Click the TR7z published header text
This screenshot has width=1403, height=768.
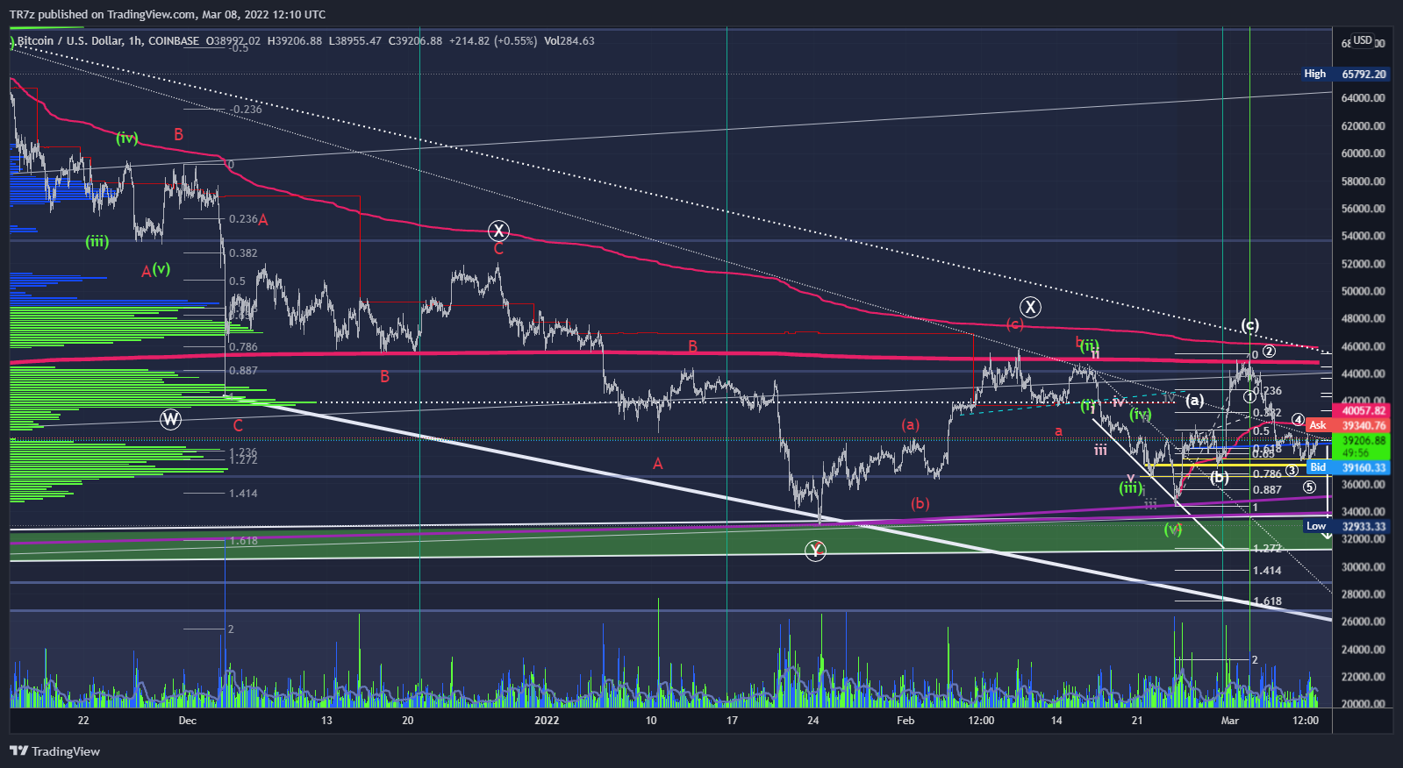coord(168,15)
